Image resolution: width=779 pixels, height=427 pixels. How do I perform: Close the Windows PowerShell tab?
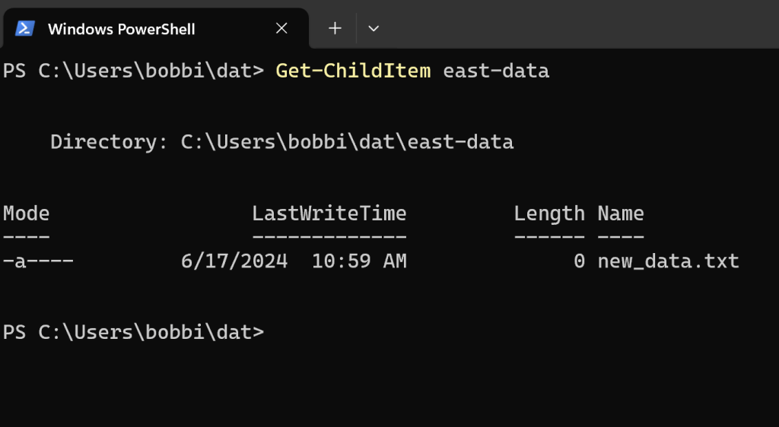(281, 29)
